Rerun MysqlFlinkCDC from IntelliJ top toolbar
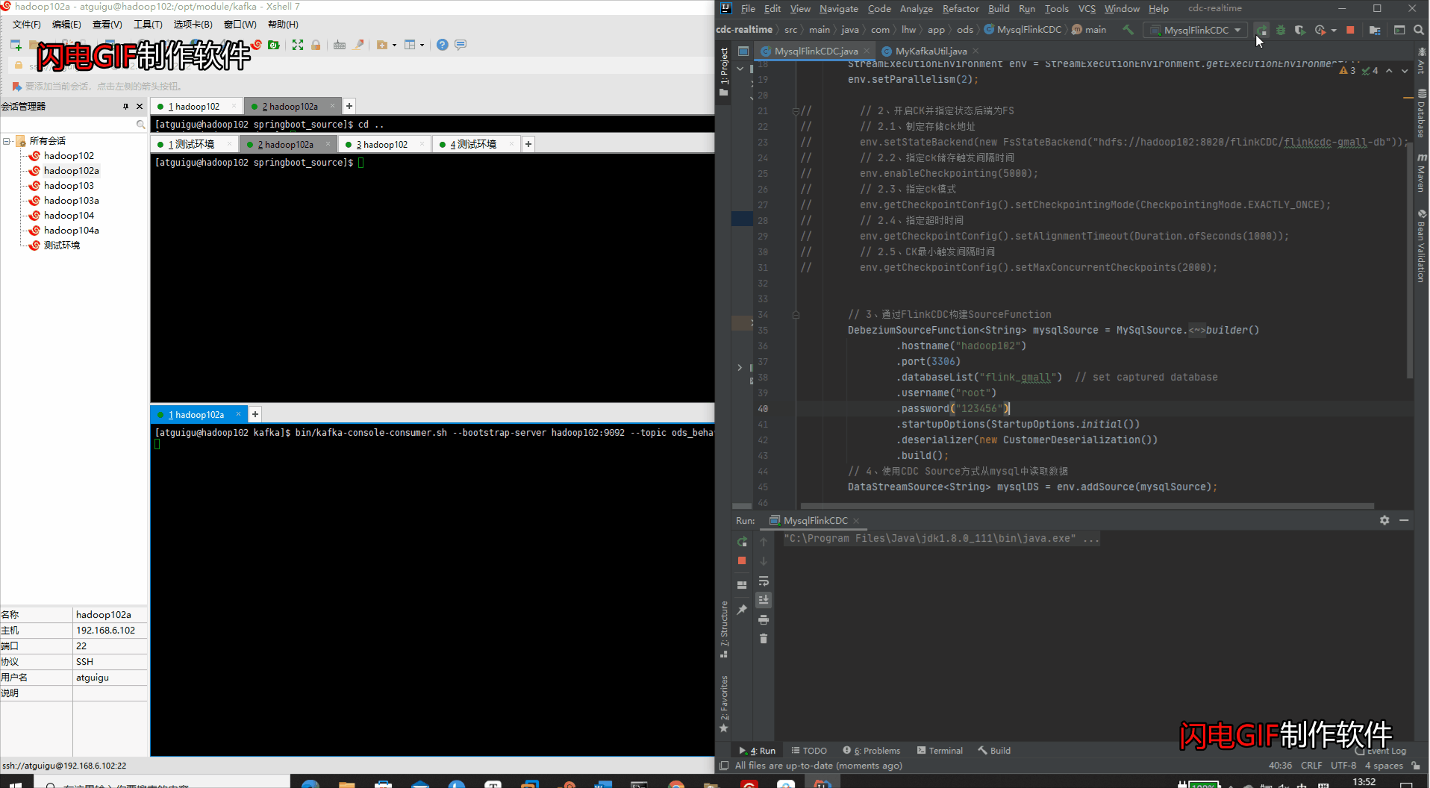The height and width of the screenshot is (788, 1430). 1261,30
